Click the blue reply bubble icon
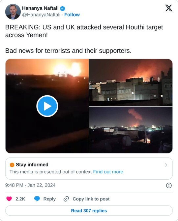 coord(37,199)
